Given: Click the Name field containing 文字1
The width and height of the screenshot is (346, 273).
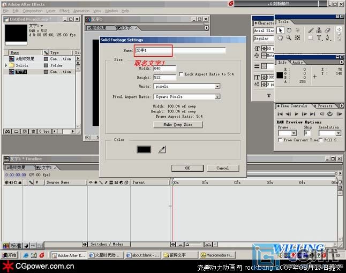Looking at the screenshot, I should pos(180,50).
